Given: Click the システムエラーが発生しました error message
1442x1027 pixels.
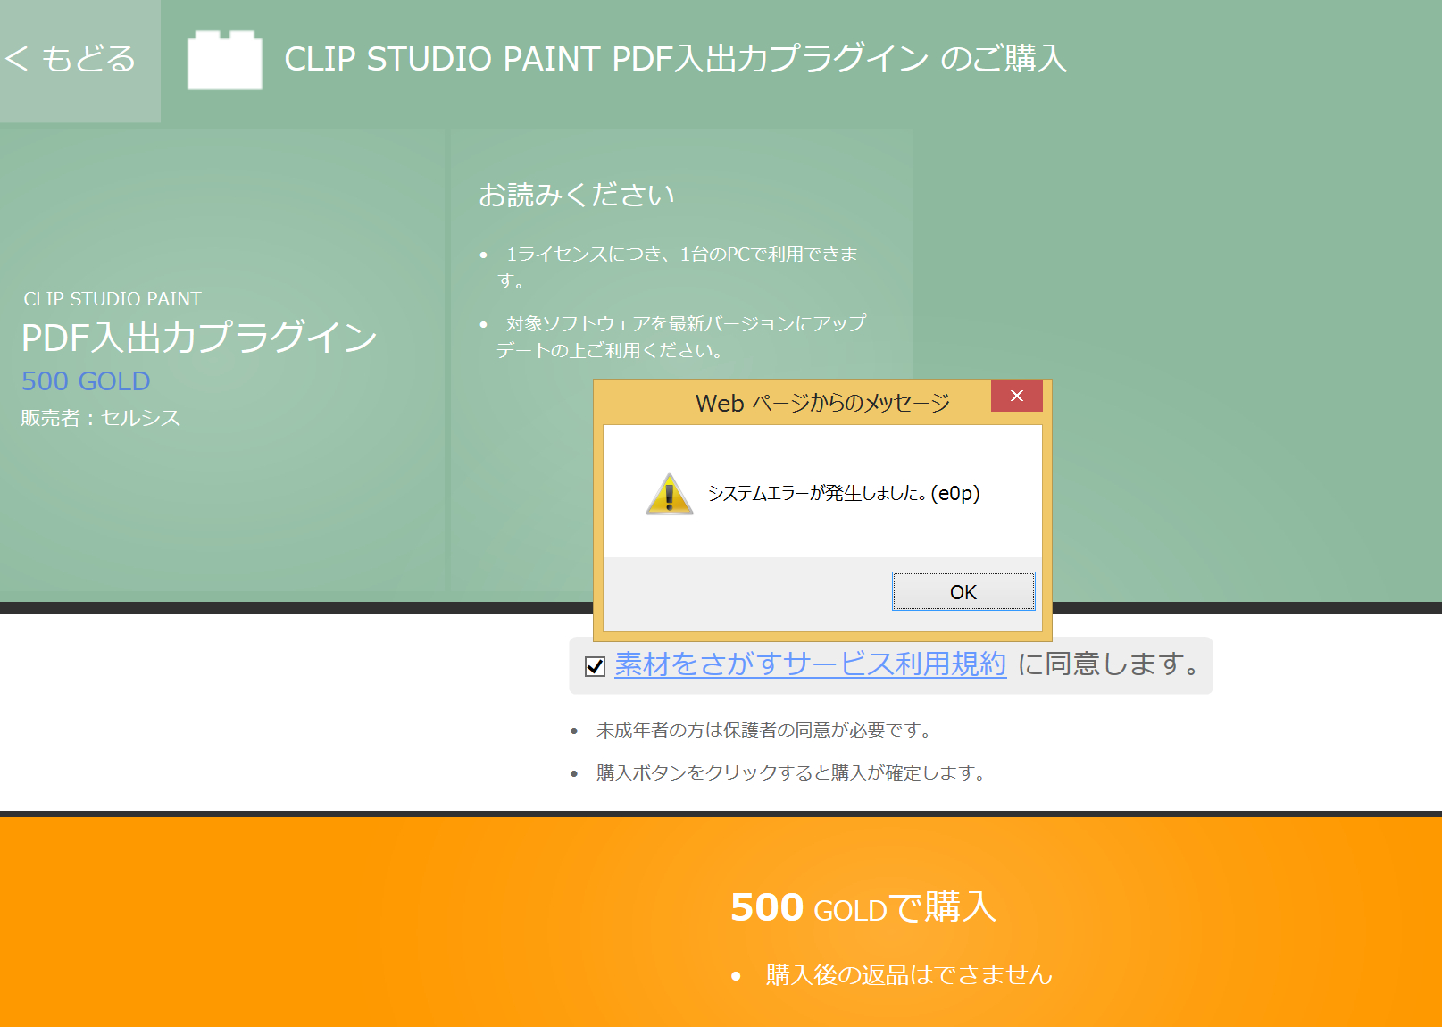Looking at the screenshot, I should coord(844,493).
